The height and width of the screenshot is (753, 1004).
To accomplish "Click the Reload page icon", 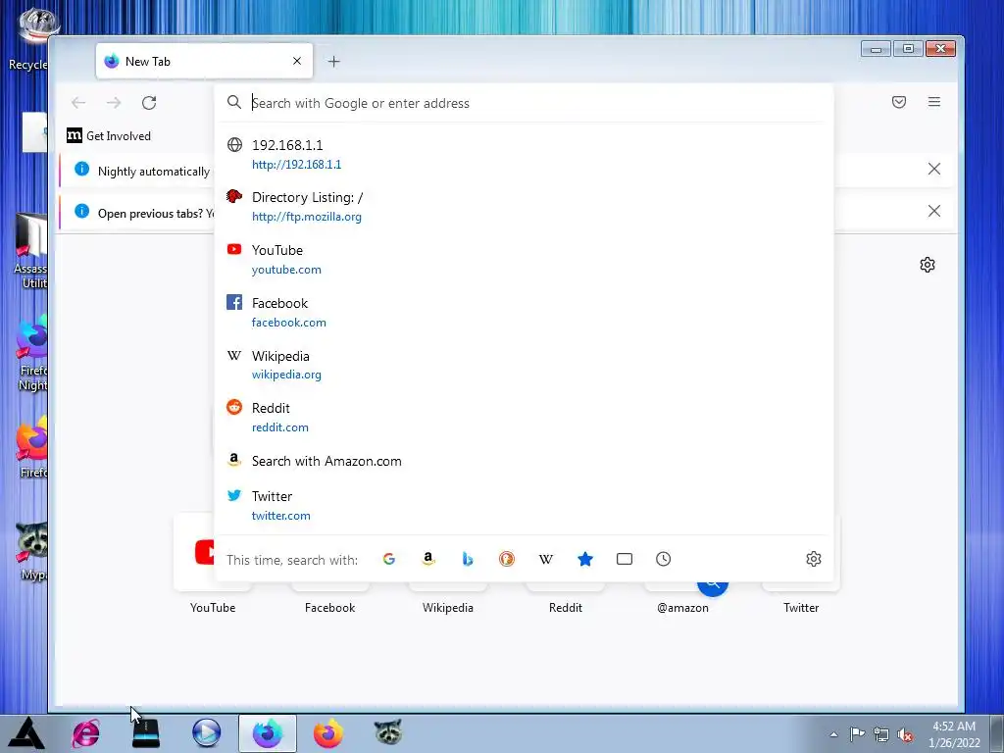I will [149, 102].
